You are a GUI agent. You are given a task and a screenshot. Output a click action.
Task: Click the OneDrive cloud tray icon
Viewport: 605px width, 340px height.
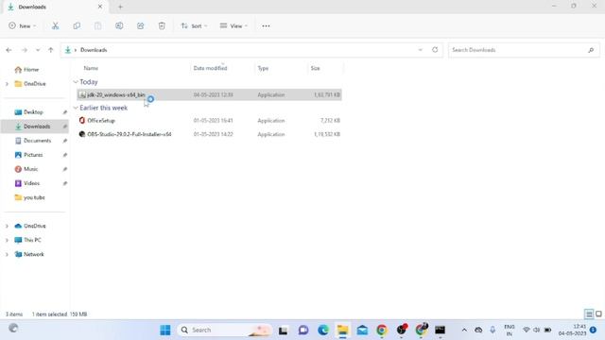478,330
